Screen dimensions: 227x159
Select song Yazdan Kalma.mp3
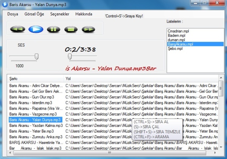(x=36, y=125)
